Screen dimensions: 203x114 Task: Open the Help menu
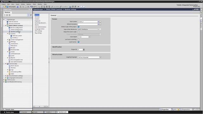tap(45, 4)
